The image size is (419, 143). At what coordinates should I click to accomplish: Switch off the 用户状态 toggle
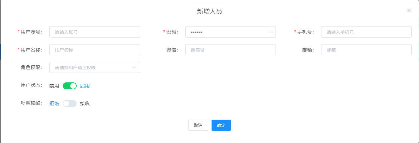point(70,86)
